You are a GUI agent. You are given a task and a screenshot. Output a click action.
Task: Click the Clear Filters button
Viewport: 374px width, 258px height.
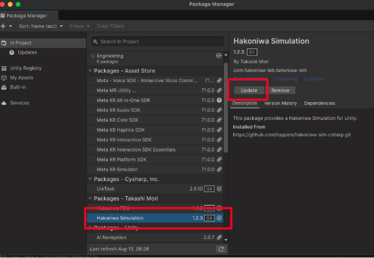pos(110,26)
